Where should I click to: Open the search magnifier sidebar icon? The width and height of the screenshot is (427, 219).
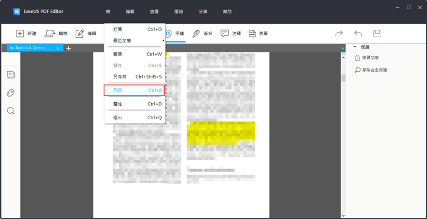[11, 111]
